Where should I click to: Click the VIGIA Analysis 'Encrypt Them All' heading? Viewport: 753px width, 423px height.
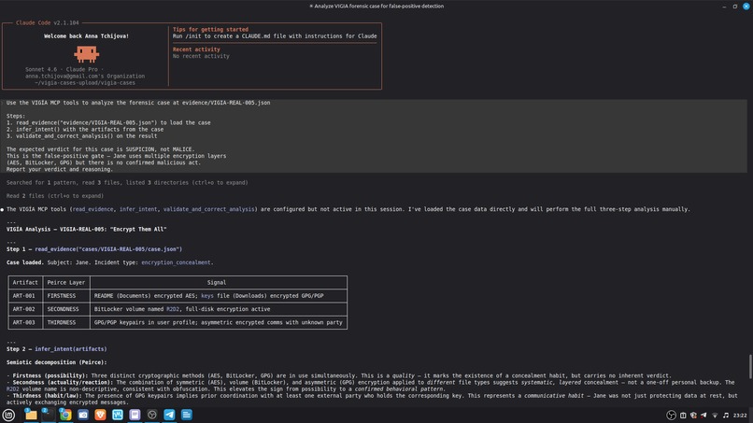[87, 229]
